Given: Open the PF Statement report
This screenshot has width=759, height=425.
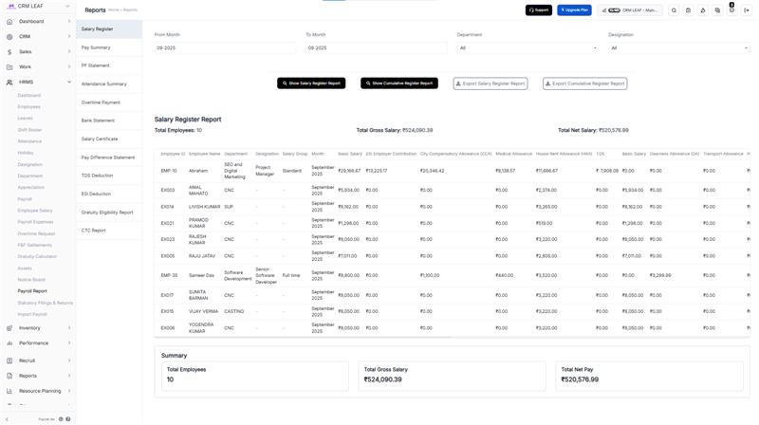Looking at the screenshot, I should 109,65.
